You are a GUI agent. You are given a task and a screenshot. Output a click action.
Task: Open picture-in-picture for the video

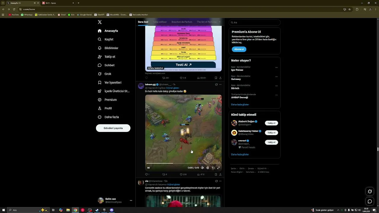click(213, 168)
